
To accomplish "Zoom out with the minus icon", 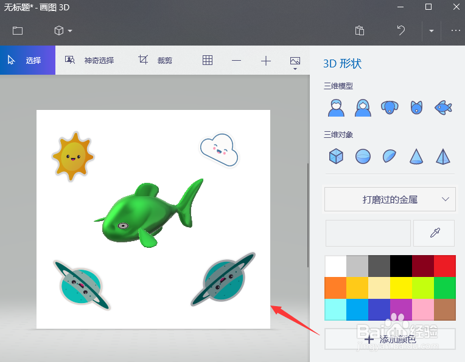I will (x=236, y=61).
